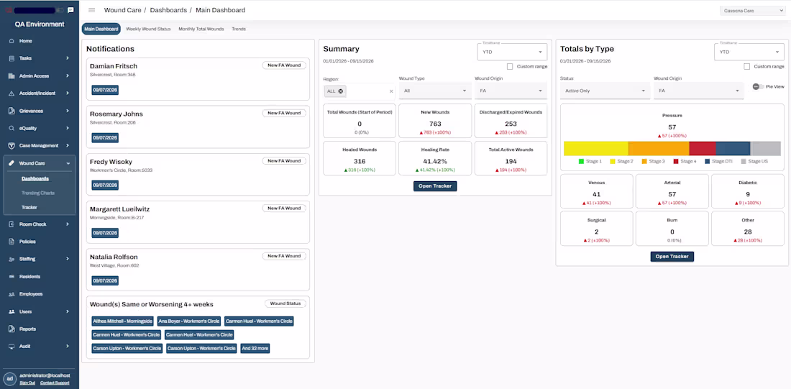This screenshot has height=389, width=791.
Task: Click the Tasks clipboard icon
Action: coord(12,58)
